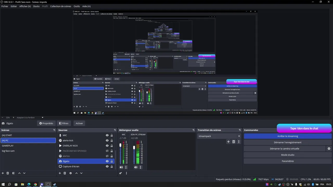
Task: Open the Aide (H) menu
Action: 86,6
